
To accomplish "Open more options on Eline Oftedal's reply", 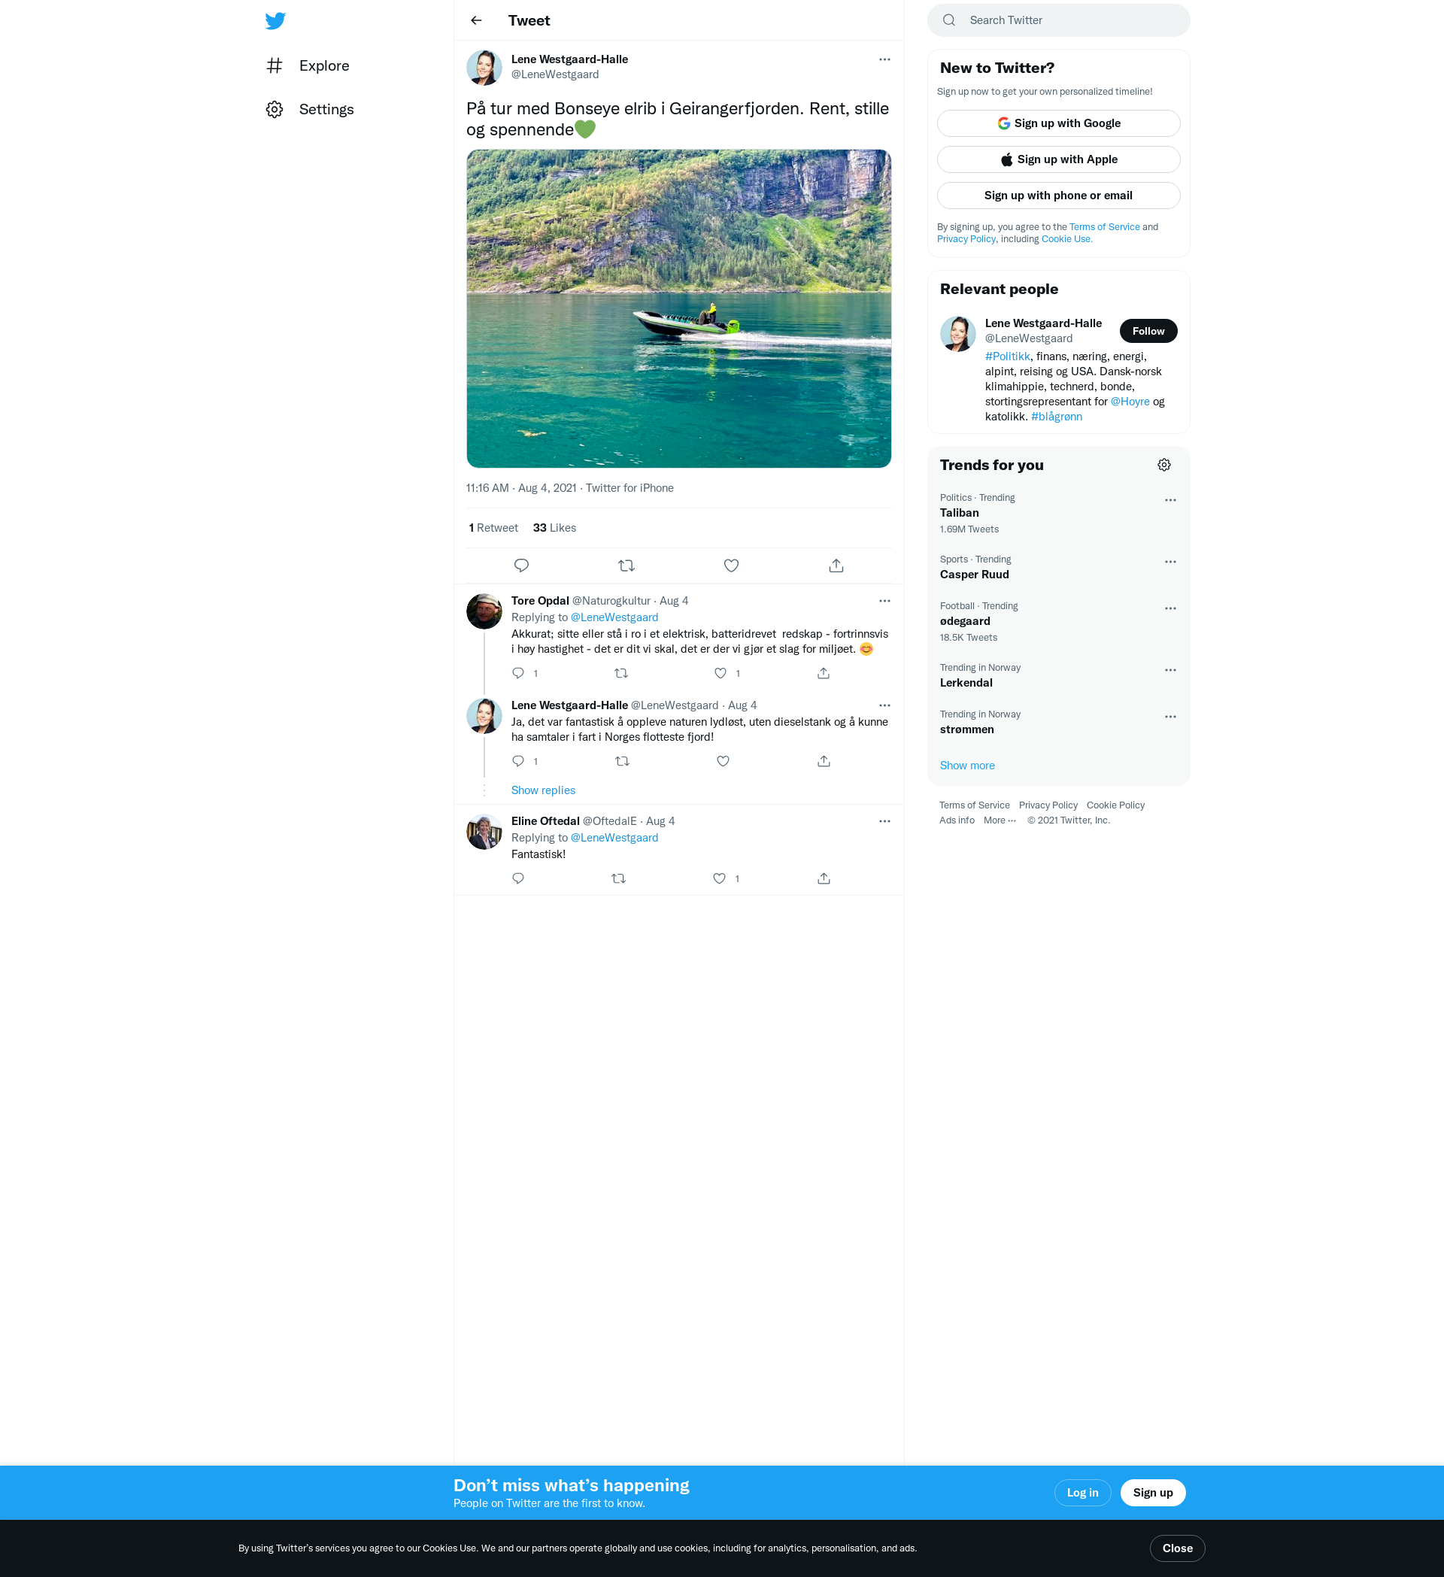I will coord(884,821).
